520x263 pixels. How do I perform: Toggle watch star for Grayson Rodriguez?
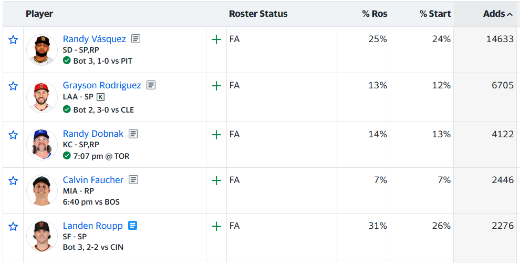point(13,86)
